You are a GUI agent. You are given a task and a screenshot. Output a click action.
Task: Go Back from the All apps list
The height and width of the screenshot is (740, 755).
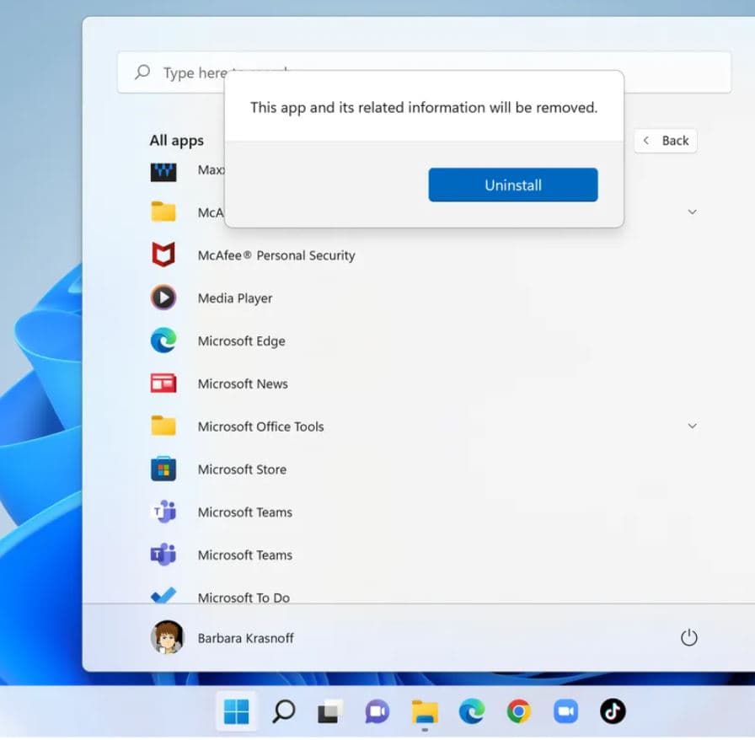tap(666, 141)
